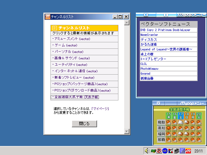Click the 鳥取 city label
Screen dimensions: 207x155
(161, 122)
